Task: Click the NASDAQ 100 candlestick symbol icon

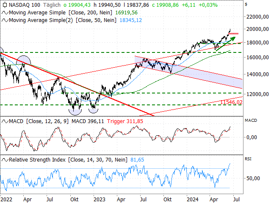Action: [5, 5]
